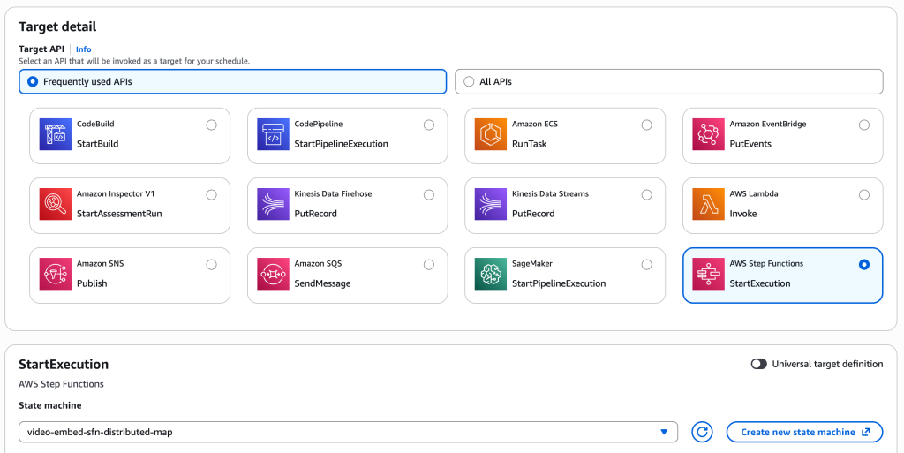
Task: Click the Amazon SNS icon
Action: pos(55,274)
